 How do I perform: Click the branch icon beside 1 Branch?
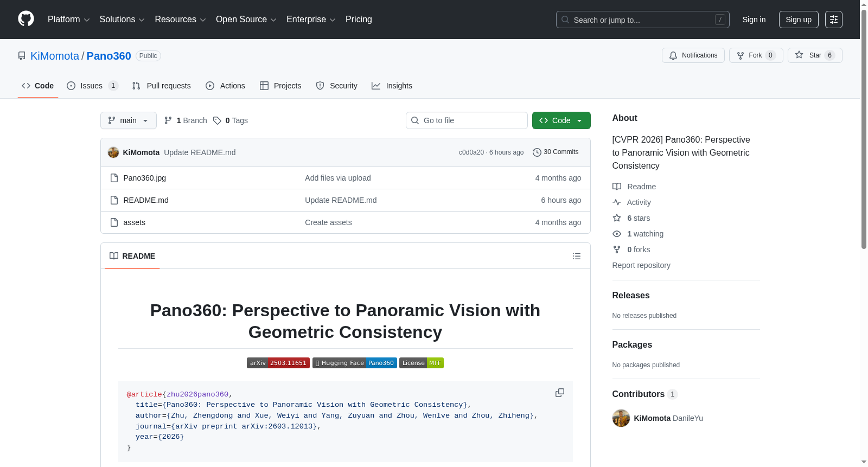click(x=168, y=120)
